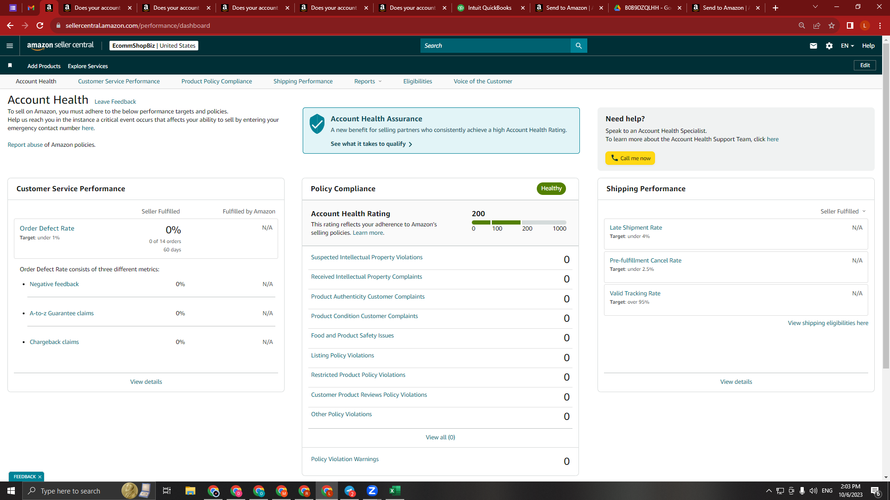Open the Late Shipment Rate link

[x=636, y=228]
